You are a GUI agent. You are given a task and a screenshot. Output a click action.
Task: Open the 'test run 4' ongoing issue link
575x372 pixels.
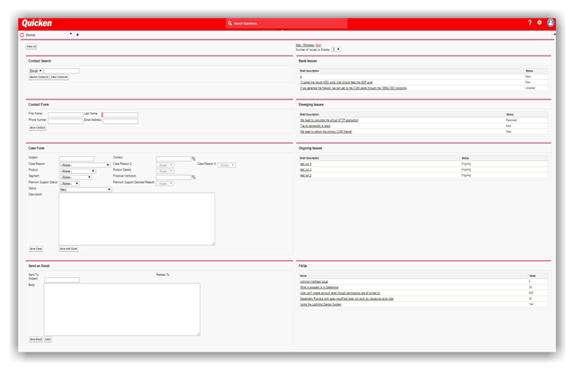coord(305,164)
